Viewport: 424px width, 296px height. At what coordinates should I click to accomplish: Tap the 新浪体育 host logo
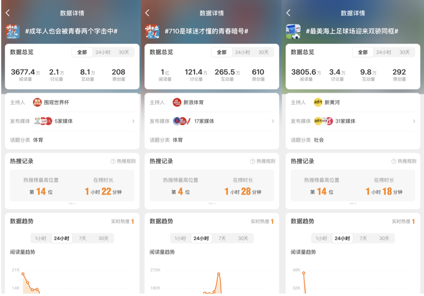177,102
